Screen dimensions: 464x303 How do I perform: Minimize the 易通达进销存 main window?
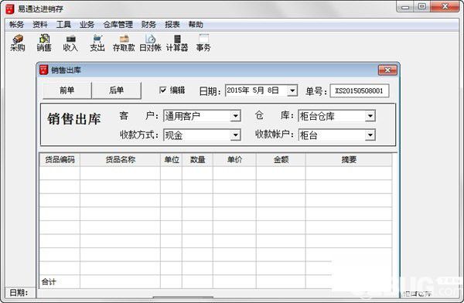click(405, 6)
